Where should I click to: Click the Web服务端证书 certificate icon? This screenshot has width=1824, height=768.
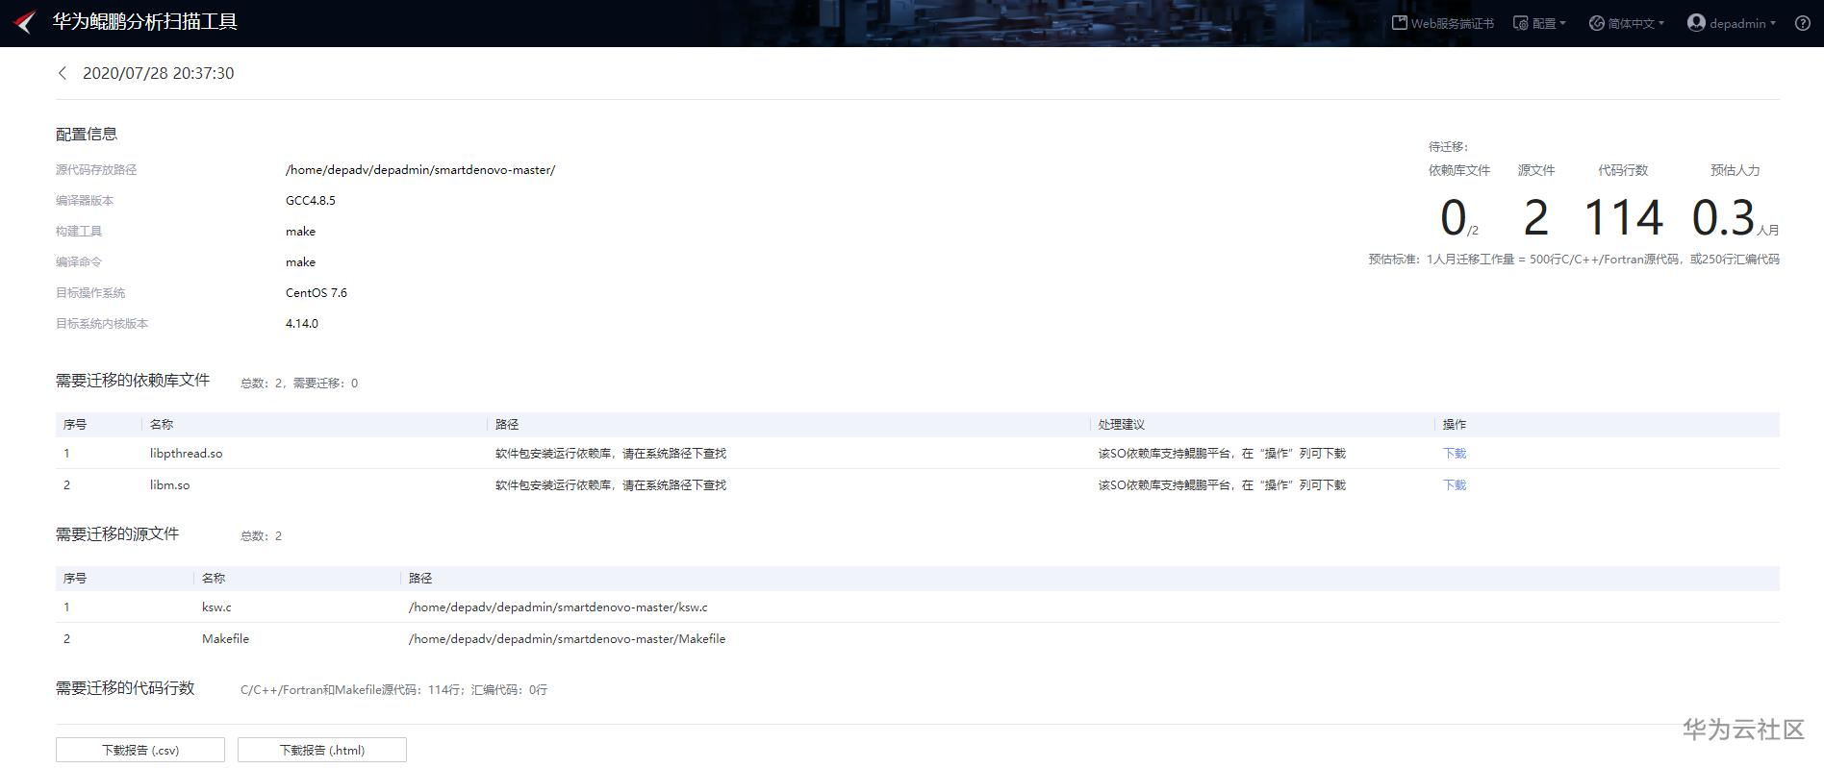tap(1400, 23)
